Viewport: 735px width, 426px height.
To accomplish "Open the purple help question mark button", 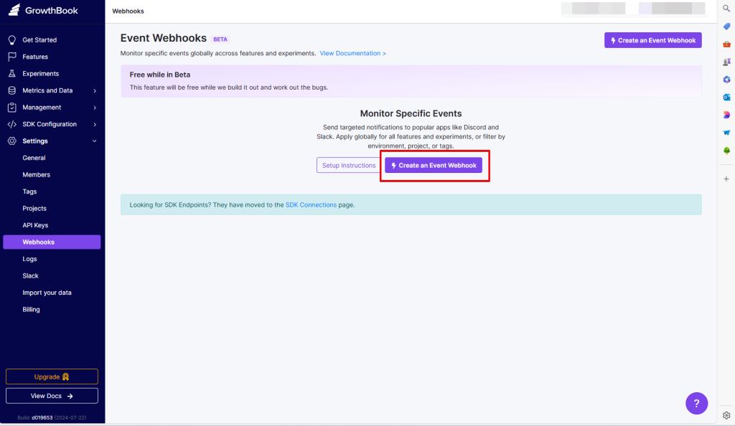I will [x=696, y=403].
